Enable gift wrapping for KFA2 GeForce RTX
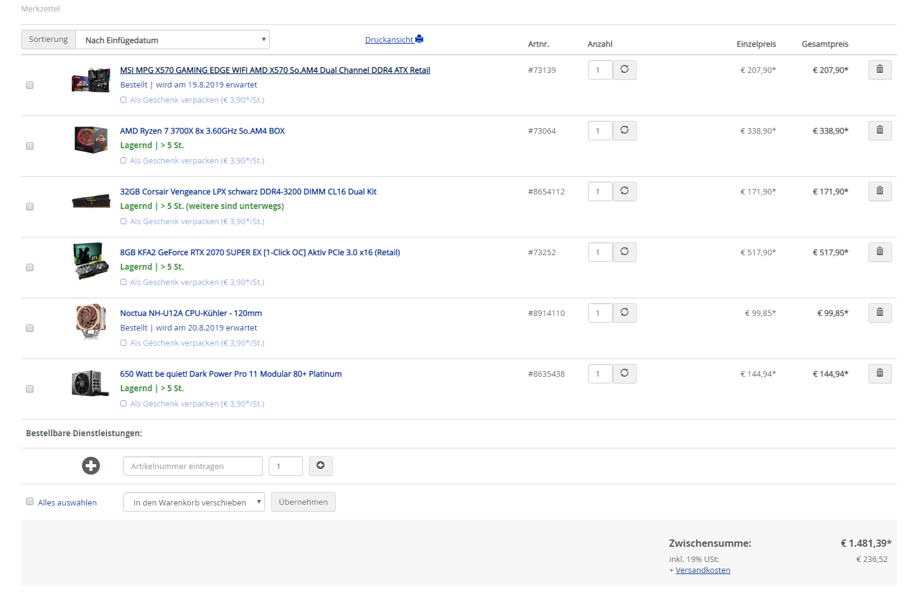Viewport: 920px width, 596px height. point(123,283)
